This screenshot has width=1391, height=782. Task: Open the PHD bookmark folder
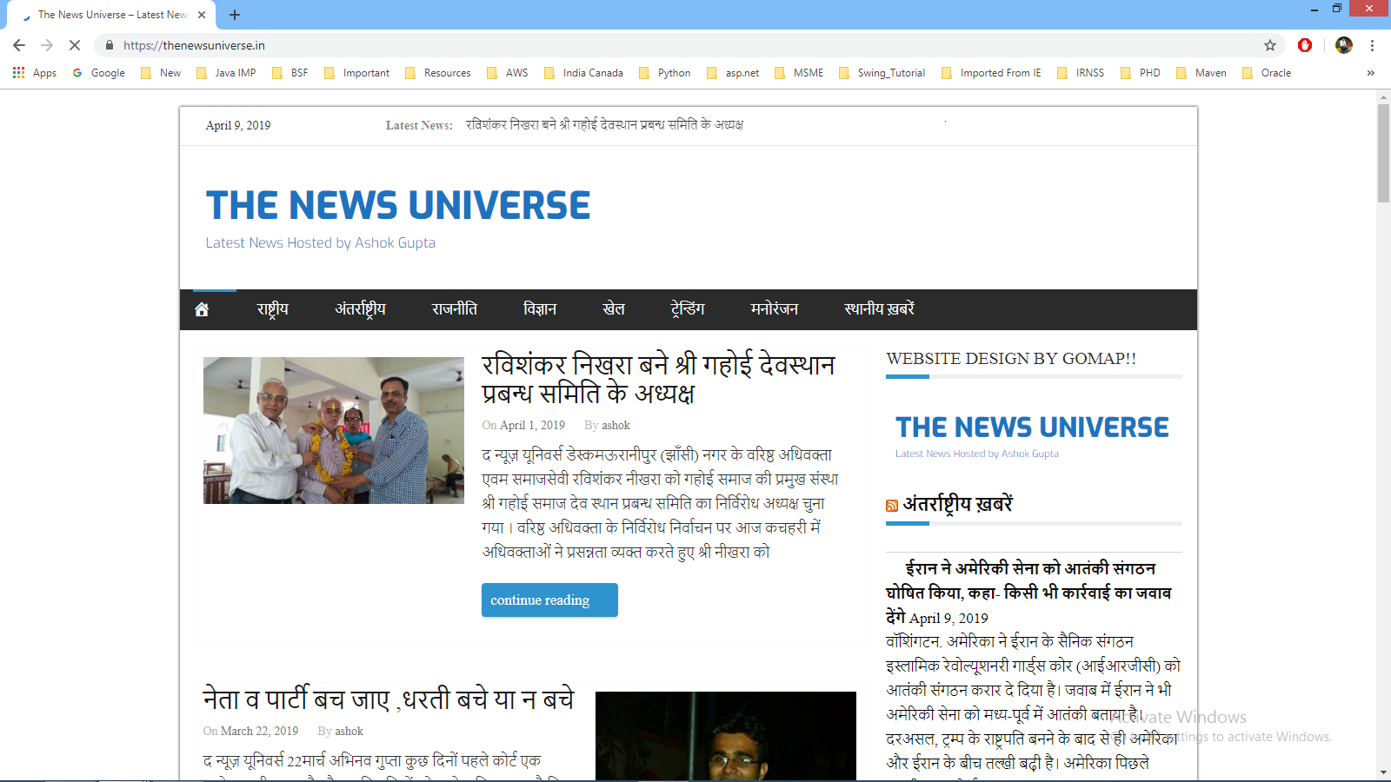click(1141, 73)
